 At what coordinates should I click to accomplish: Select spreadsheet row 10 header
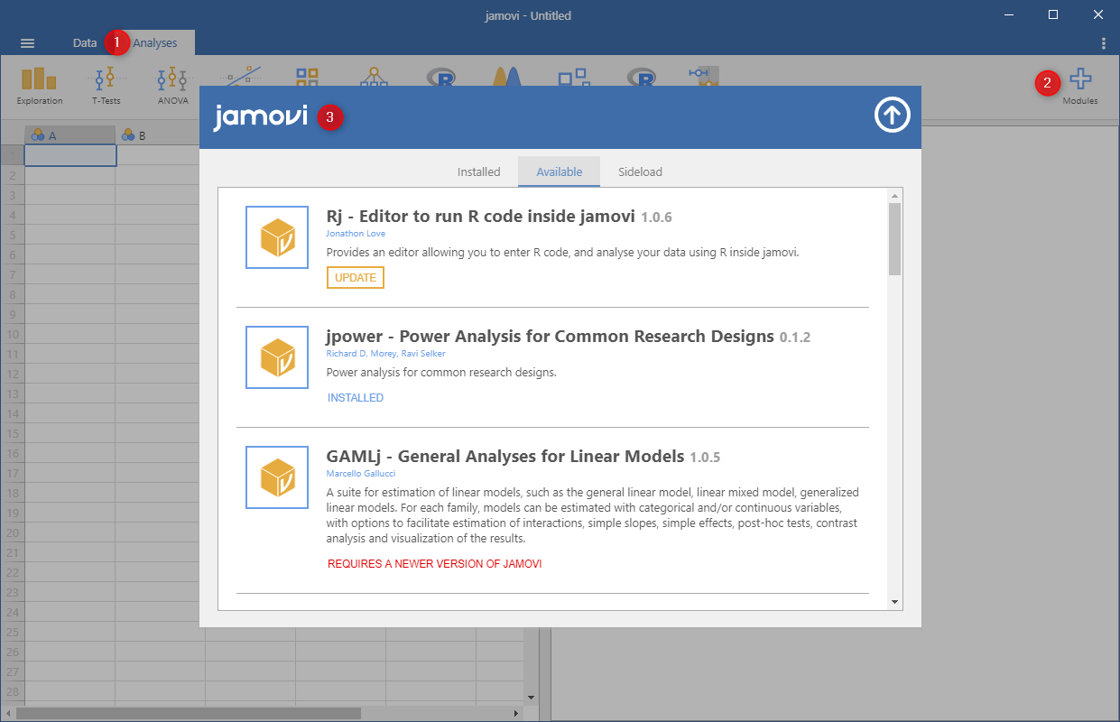[13, 335]
